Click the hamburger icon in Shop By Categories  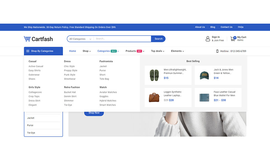[x=28, y=51]
